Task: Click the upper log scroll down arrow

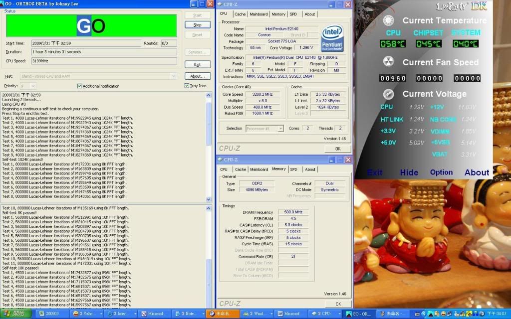Action: [209, 199]
